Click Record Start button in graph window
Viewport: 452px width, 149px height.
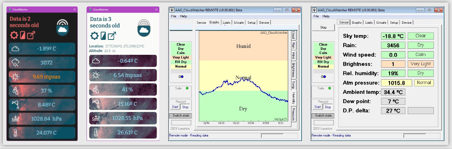pos(175,107)
